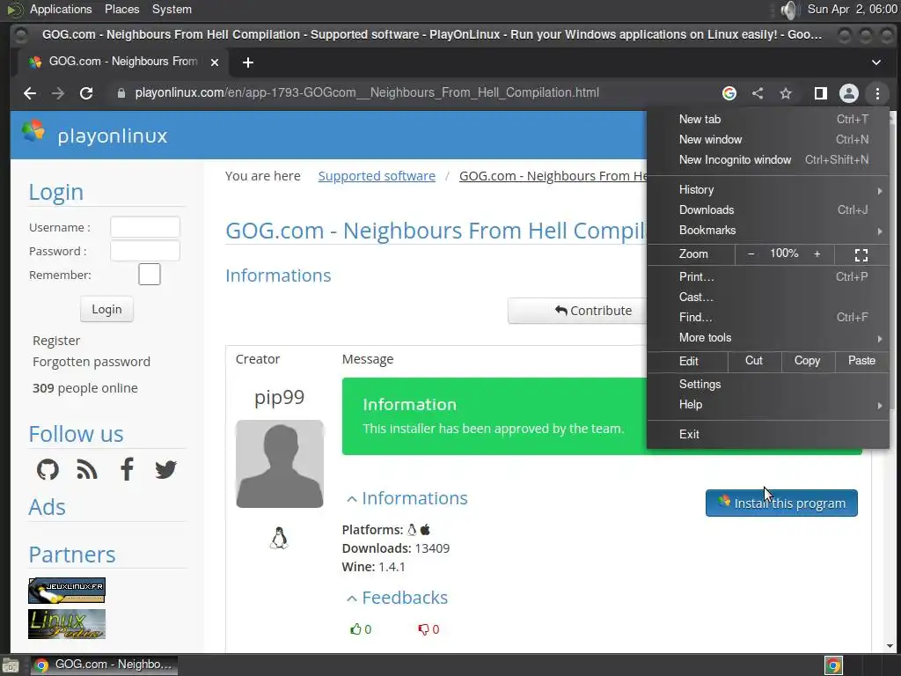Expand the History submenu

point(768,190)
